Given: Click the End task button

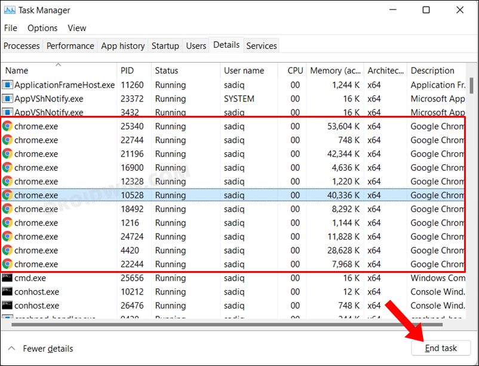Looking at the screenshot, I should click(441, 348).
